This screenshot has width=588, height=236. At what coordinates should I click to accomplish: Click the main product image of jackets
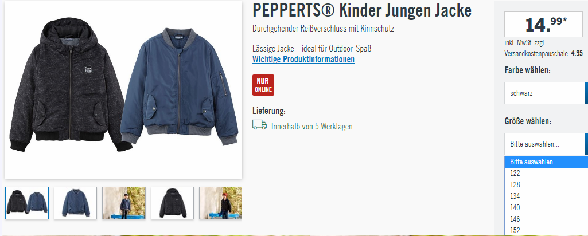[x=124, y=90]
